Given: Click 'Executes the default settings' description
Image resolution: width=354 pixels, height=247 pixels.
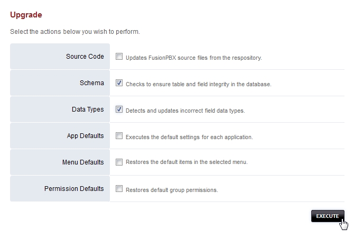Looking at the screenshot, I should point(189,137).
